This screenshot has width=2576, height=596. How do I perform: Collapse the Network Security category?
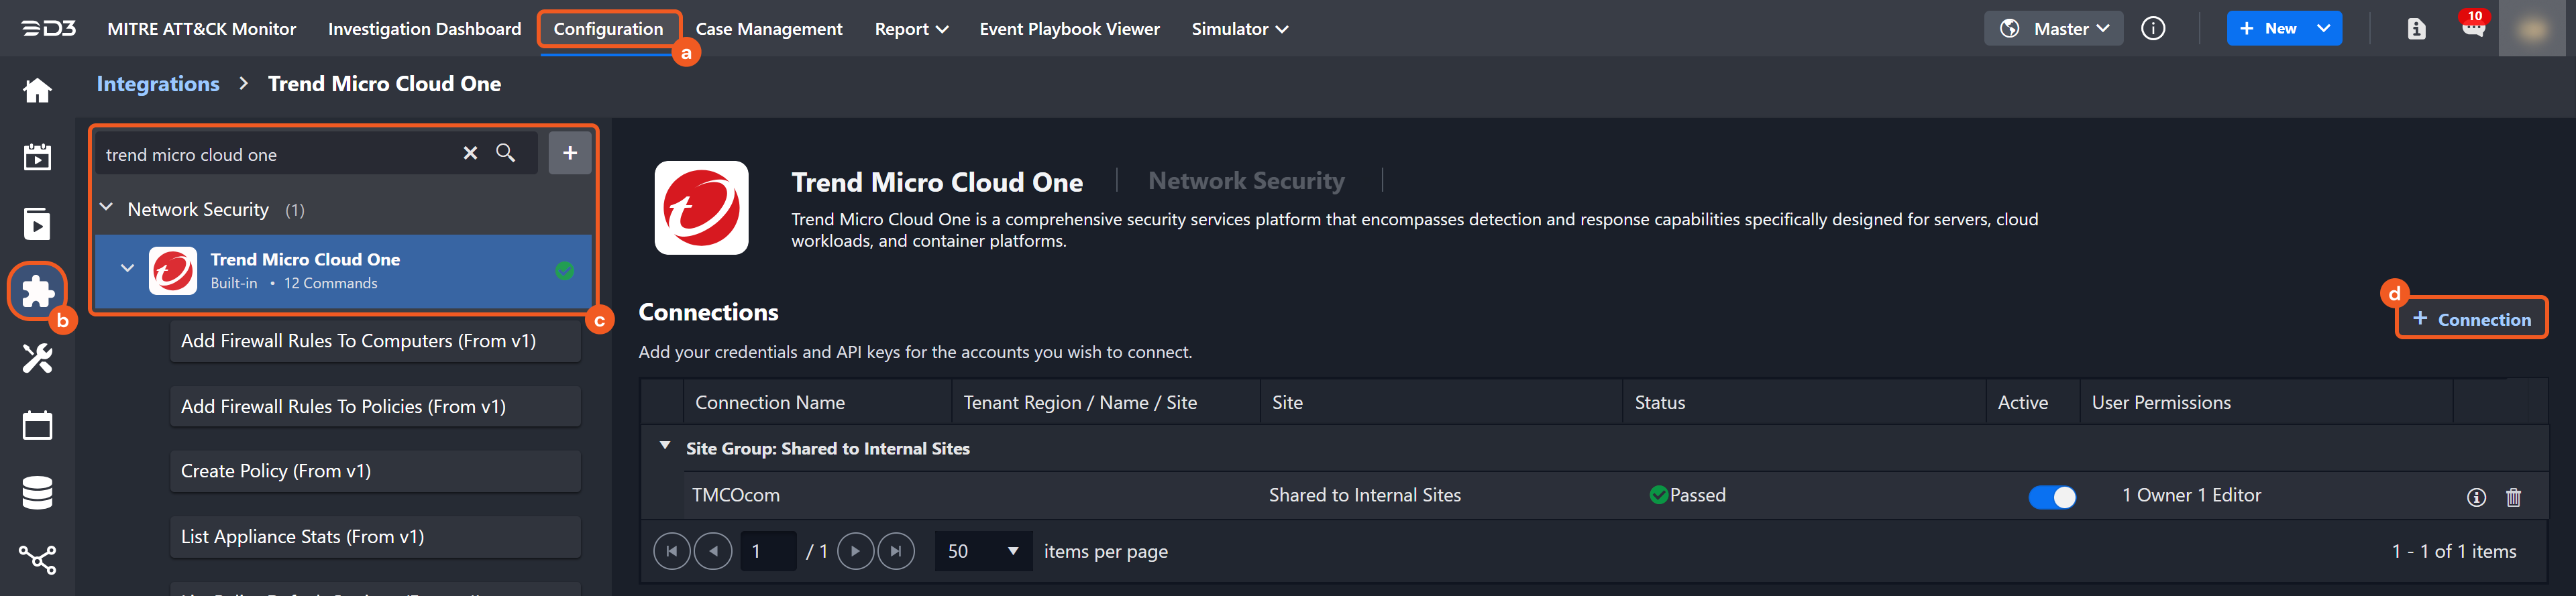[107, 208]
